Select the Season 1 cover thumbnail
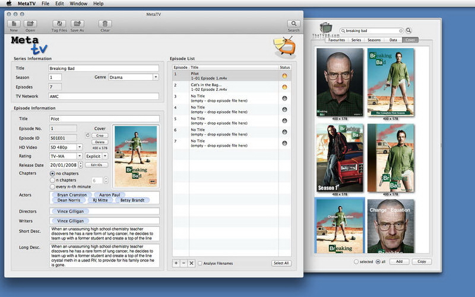 340,157
